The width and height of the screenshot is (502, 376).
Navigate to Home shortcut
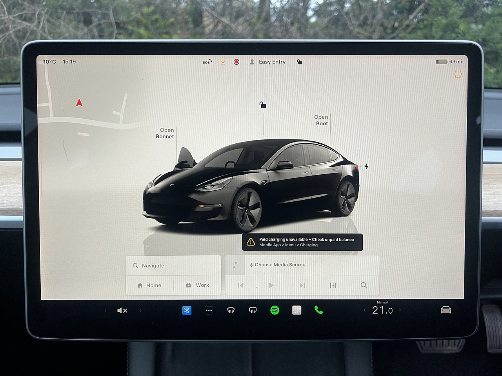coord(150,286)
